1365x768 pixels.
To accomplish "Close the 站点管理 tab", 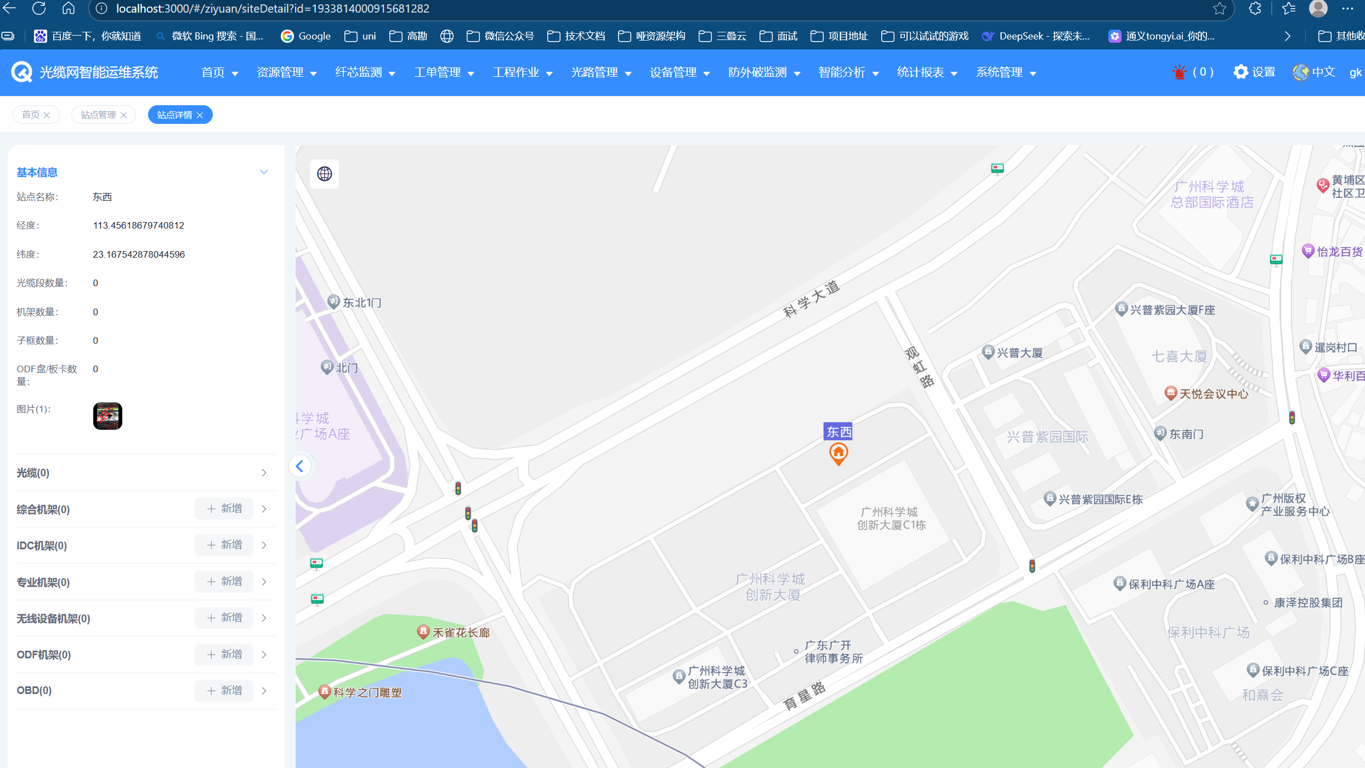I will point(124,115).
